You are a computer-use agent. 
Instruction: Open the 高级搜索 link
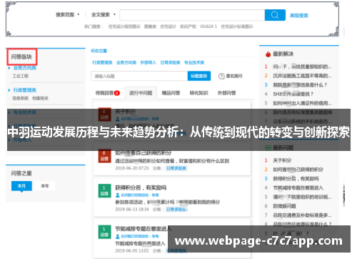click(299, 16)
